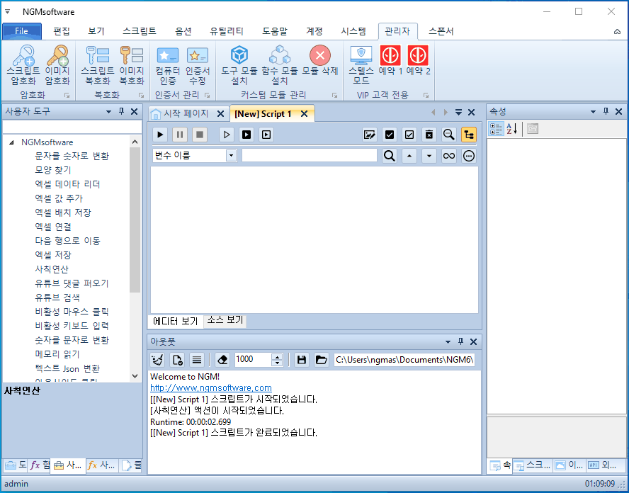
Task: Click the outlined uncheck-all icon
Action: click(x=409, y=135)
